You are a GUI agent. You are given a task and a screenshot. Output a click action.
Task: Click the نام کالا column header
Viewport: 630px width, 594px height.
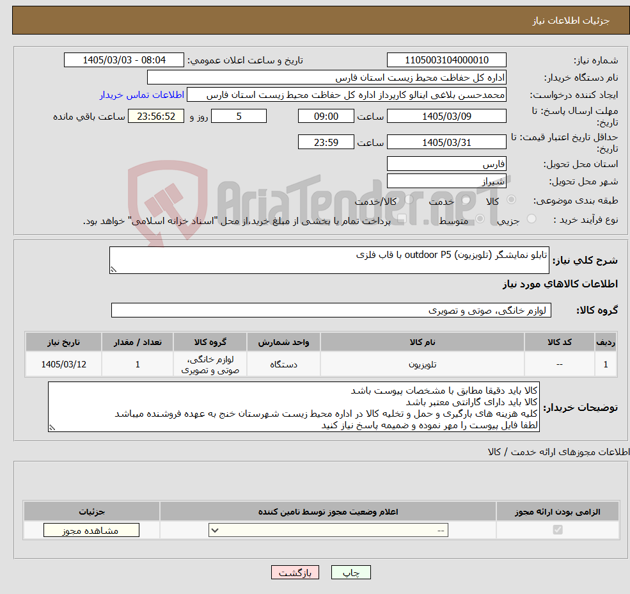coord(422,342)
